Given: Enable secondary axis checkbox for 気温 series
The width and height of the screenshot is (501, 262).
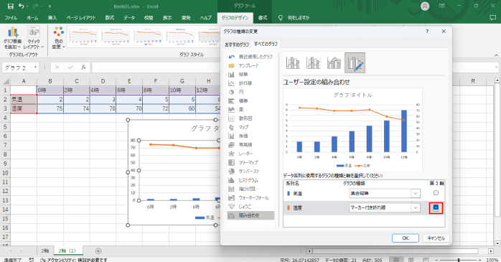Looking at the screenshot, I should [436, 193].
